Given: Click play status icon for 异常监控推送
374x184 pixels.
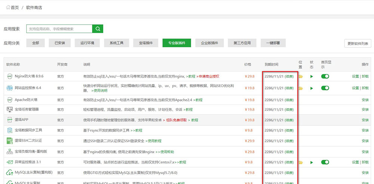Looking at the screenshot, I should pos(312,162).
